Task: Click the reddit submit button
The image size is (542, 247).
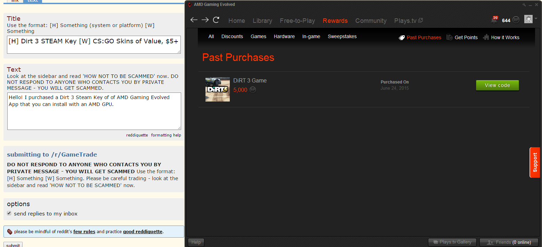Action: tap(13, 245)
